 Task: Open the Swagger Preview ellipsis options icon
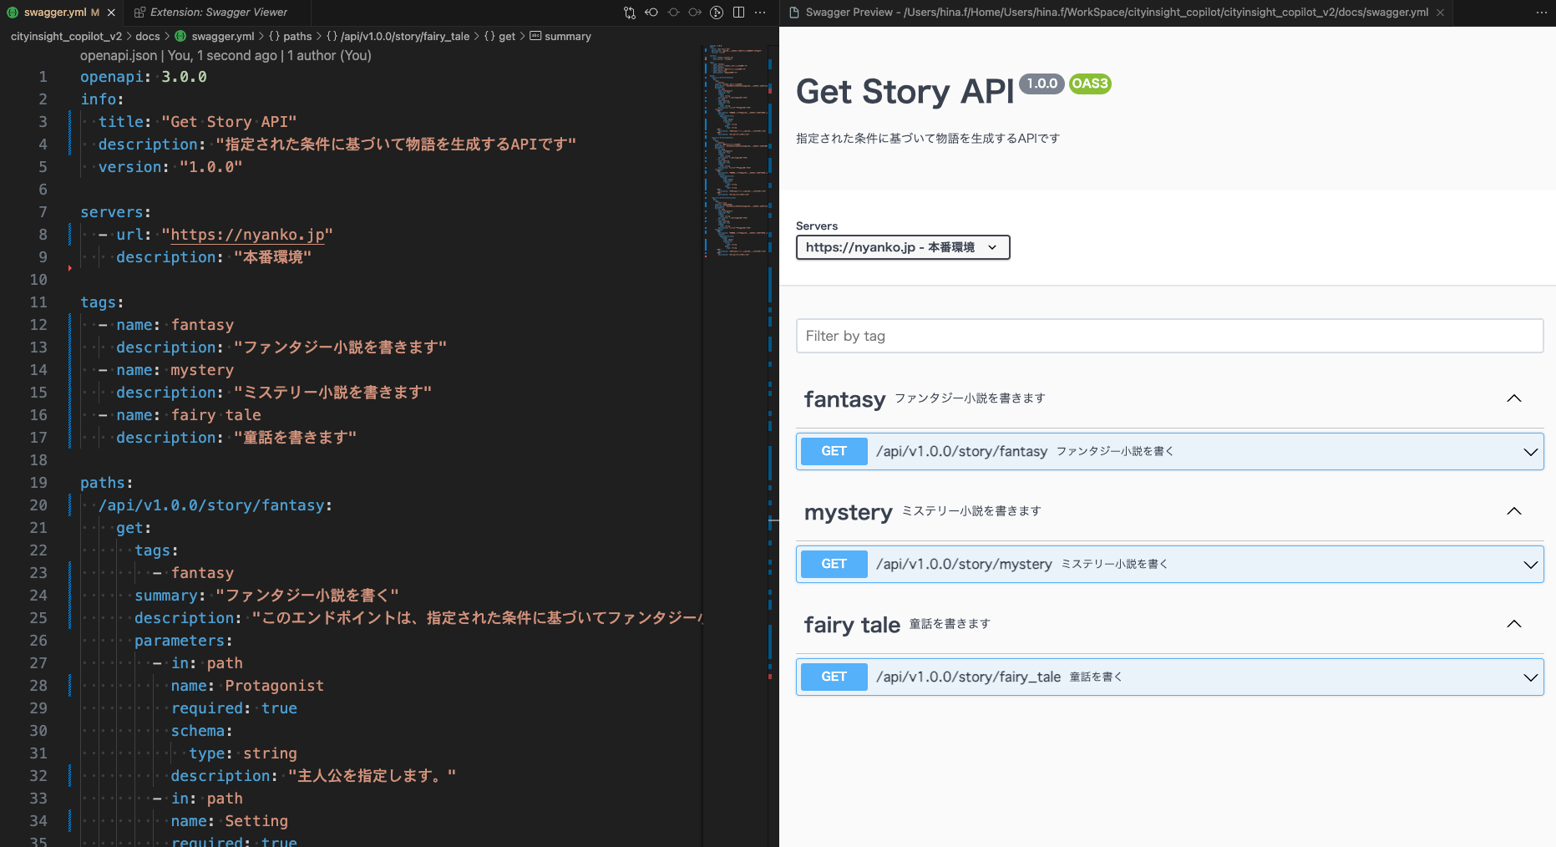point(1542,13)
